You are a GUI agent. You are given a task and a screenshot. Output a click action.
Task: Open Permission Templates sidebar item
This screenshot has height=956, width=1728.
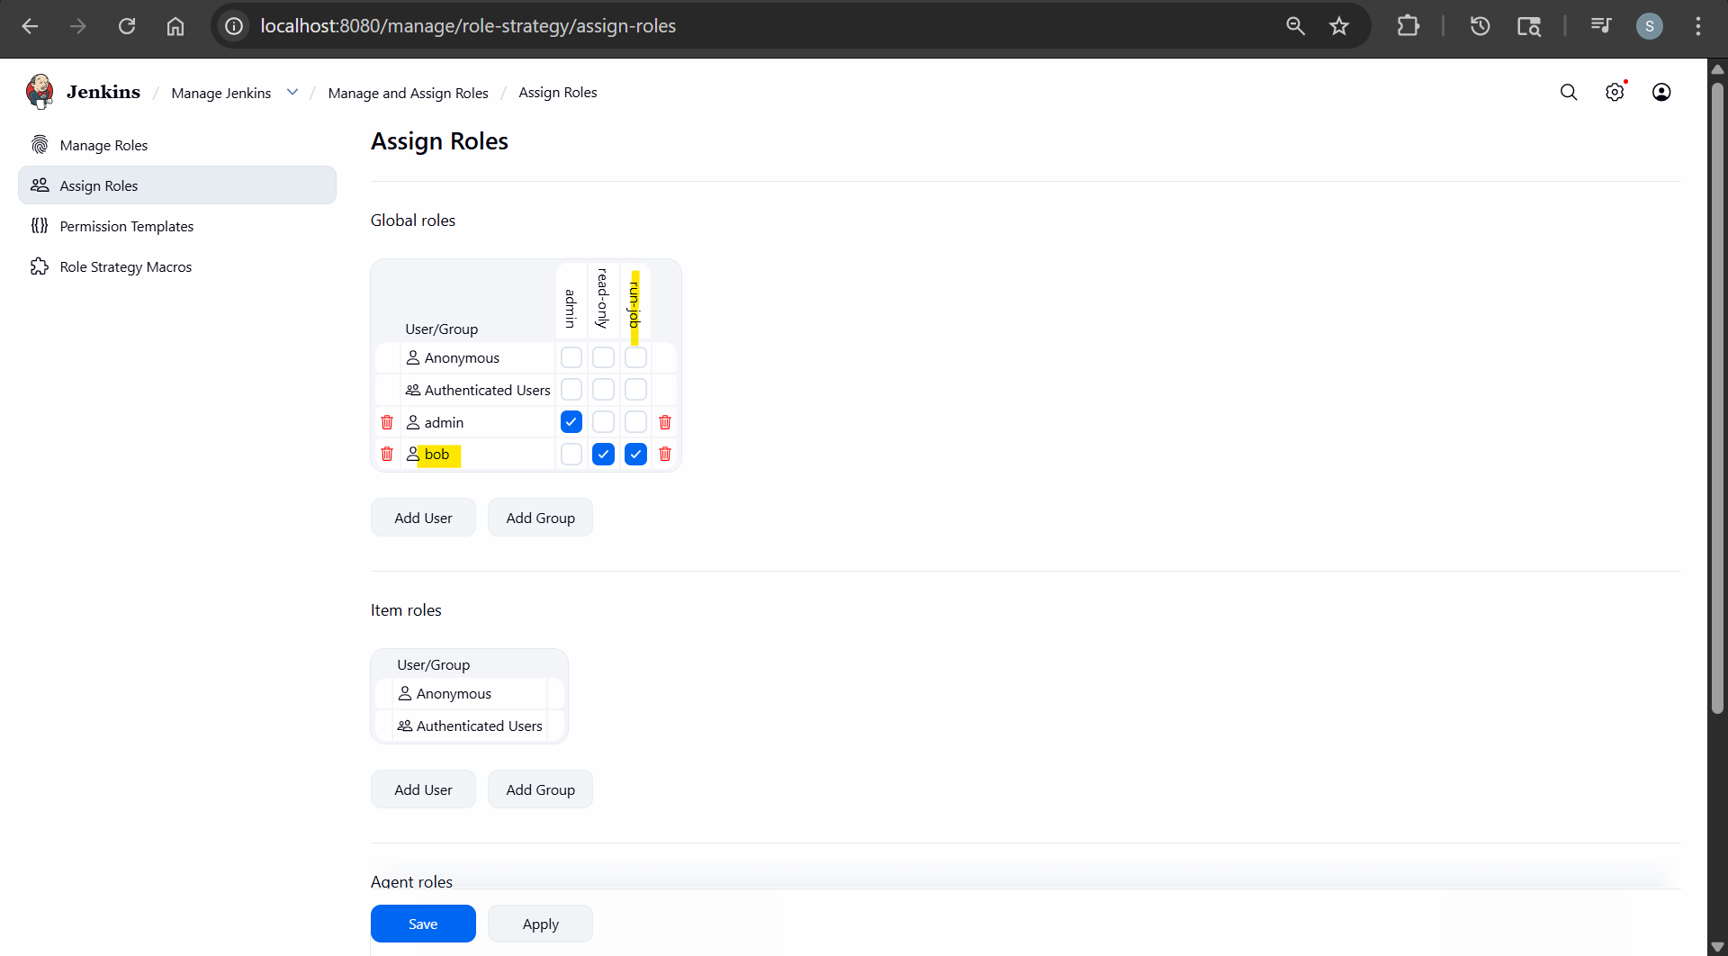pos(177,226)
